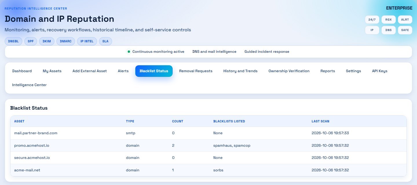This screenshot has height=185, width=417.
Task: Open the Dashboard tab
Action: click(x=22, y=71)
